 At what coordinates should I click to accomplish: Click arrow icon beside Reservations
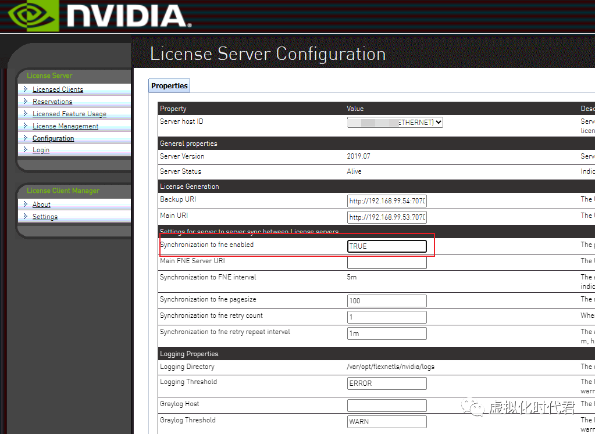point(26,101)
